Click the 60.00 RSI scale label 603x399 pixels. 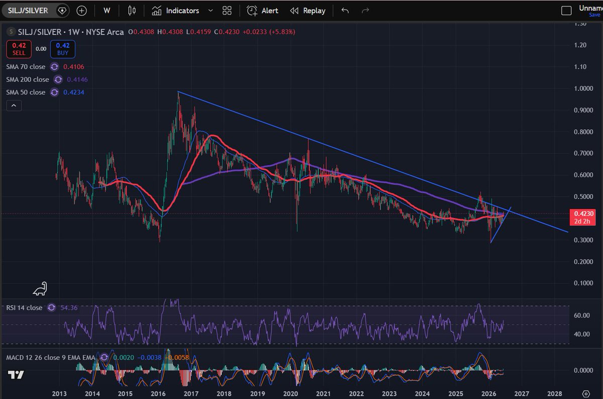click(581, 315)
